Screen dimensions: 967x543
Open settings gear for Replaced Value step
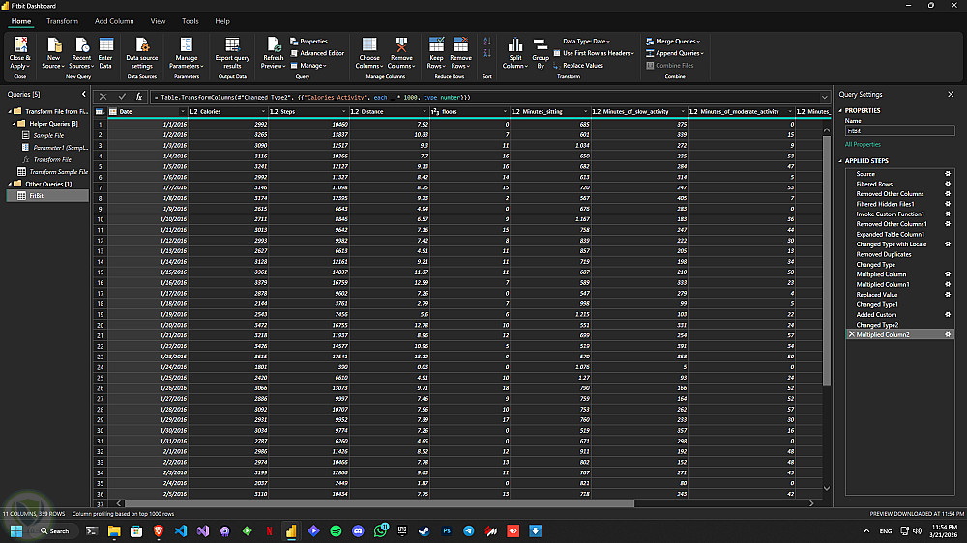(x=948, y=295)
